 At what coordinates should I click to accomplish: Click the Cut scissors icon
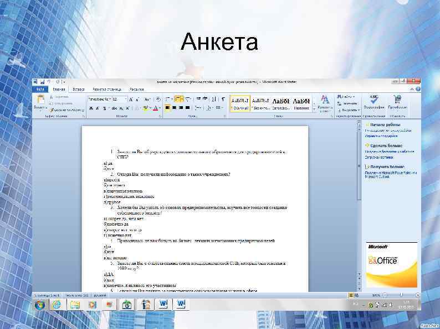coord(52,97)
